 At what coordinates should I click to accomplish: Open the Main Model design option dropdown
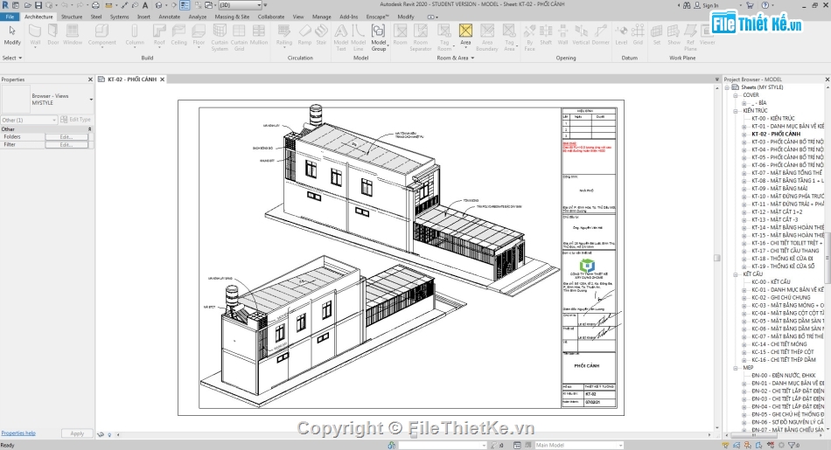click(x=578, y=446)
